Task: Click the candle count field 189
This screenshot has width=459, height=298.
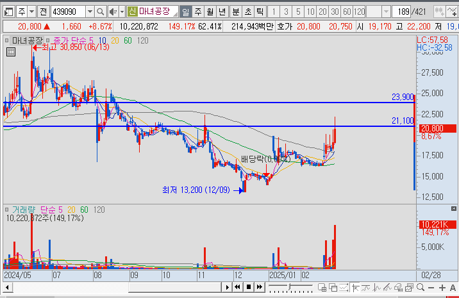Action: pyautogui.click(x=401, y=12)
